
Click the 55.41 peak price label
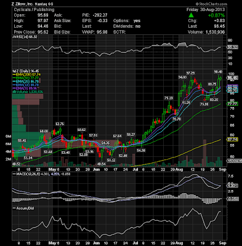(x=22, y=140)
